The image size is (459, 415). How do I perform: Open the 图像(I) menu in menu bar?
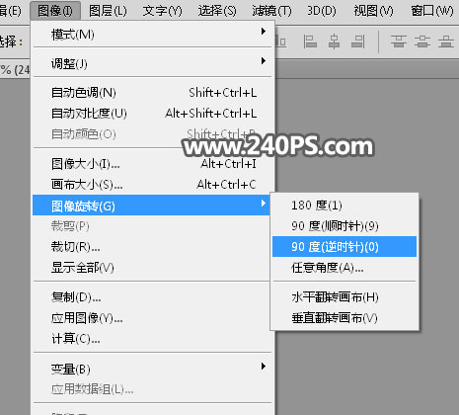point(55,11)
